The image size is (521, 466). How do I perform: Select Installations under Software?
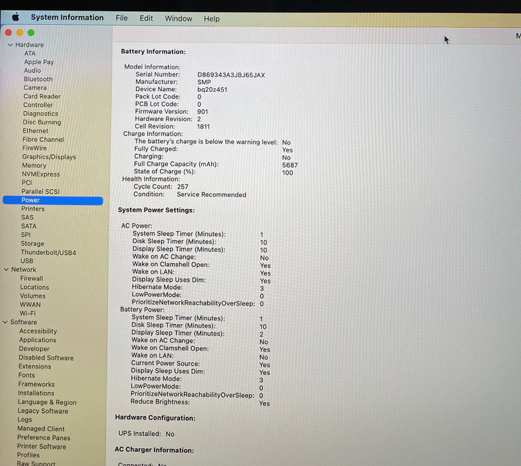click(x=36, y=393)
